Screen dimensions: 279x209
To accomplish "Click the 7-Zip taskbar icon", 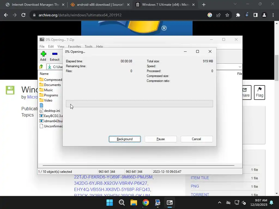I will click(169, 202).
